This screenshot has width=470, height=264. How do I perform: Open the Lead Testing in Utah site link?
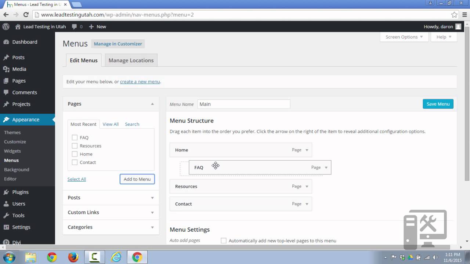point(40,26)
